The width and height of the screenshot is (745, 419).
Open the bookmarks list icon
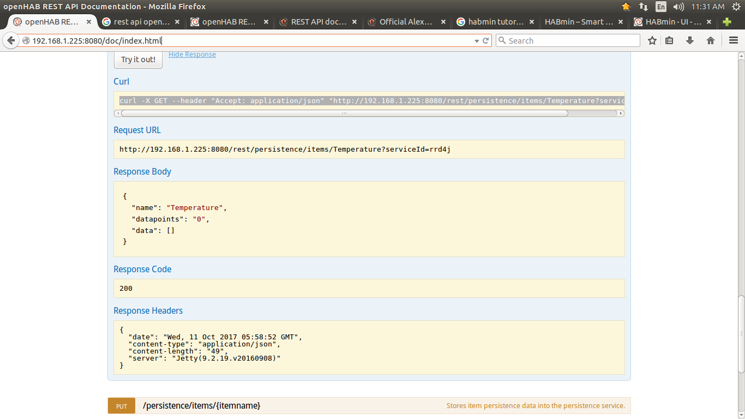pos(670,41)
